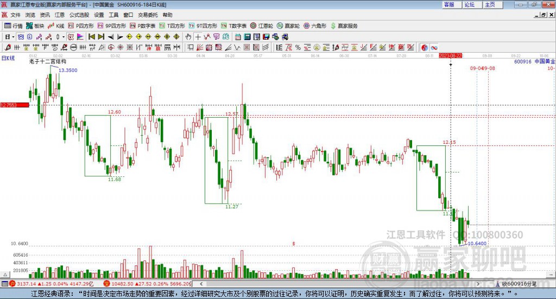556x299 pixels.
Task: Click the 600916 stock code label
Action: pyautogui.click(x=523, y=61)
